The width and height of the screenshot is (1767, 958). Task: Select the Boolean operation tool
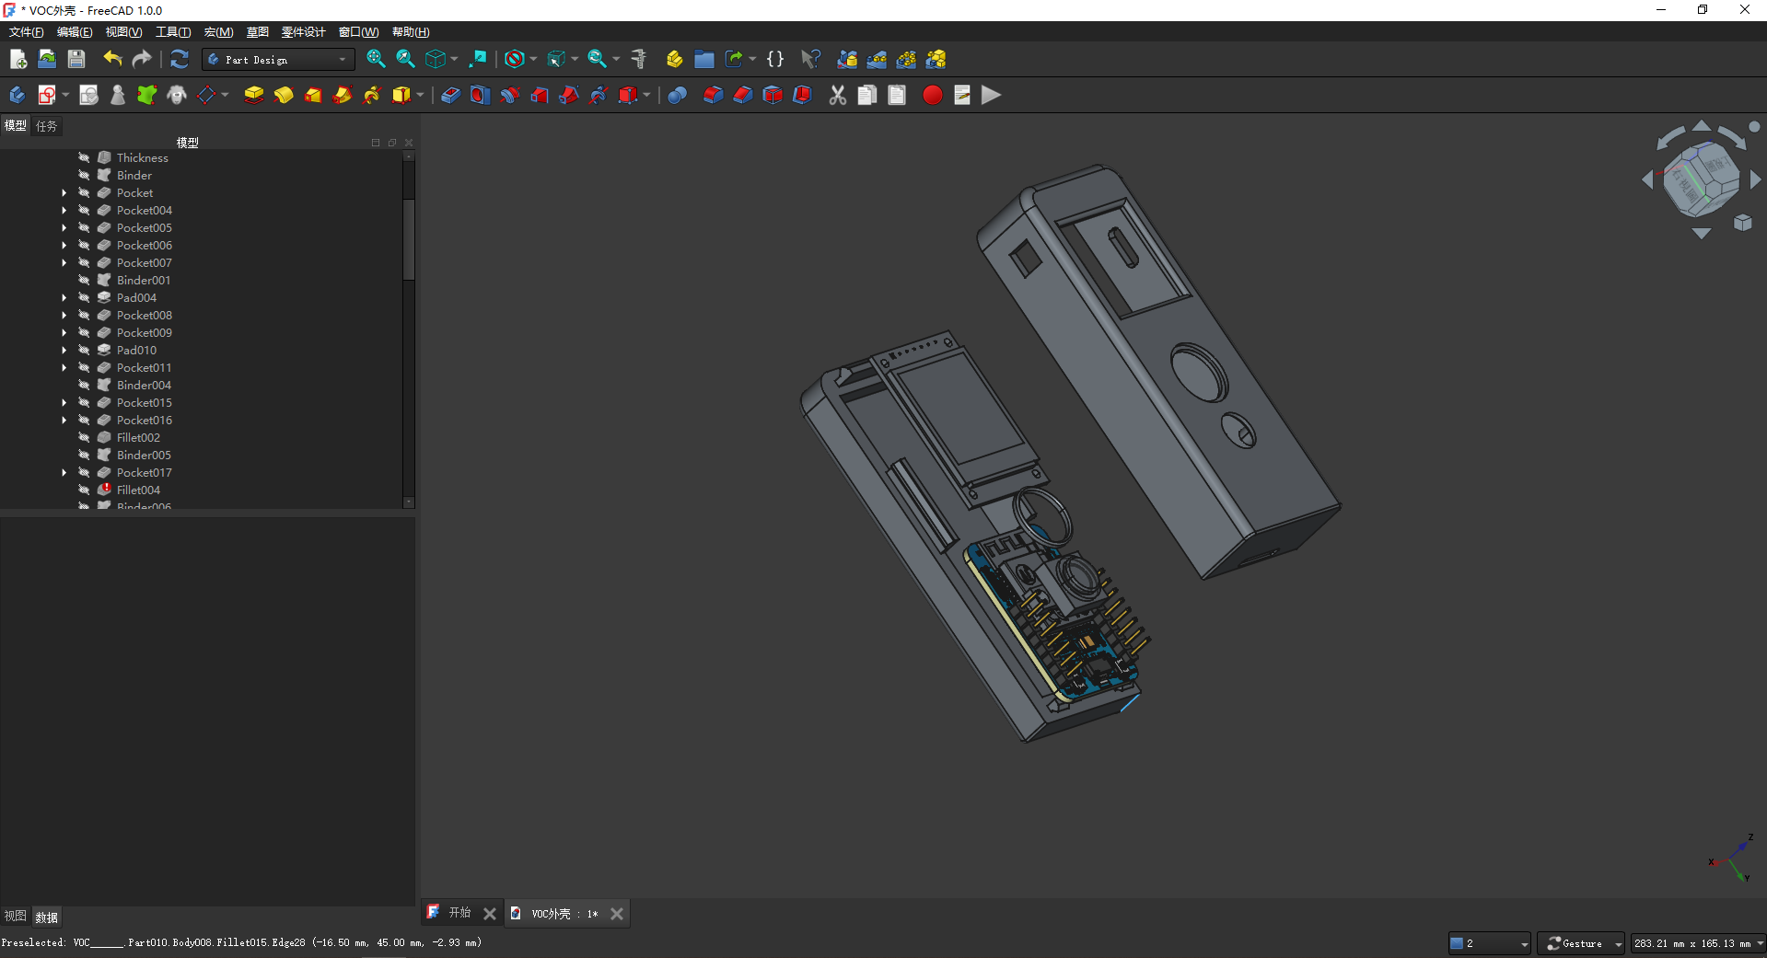[x=678, y=95]
